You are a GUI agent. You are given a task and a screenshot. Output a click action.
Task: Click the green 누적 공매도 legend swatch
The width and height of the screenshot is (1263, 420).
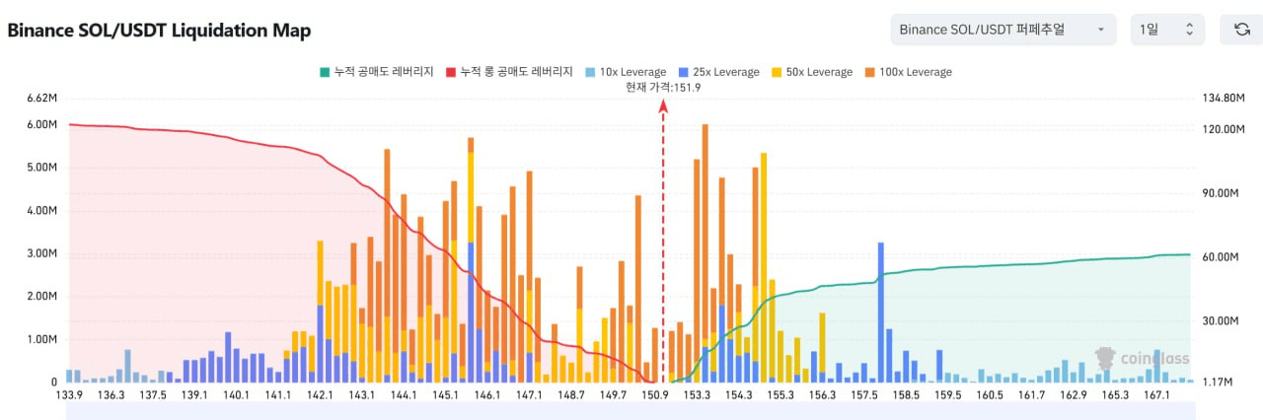(x=324, y=72)
